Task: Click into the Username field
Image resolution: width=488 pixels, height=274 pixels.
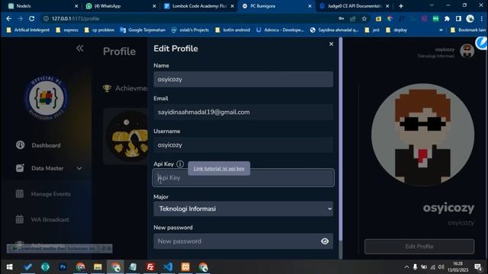Action: click(x=243, y=145)
